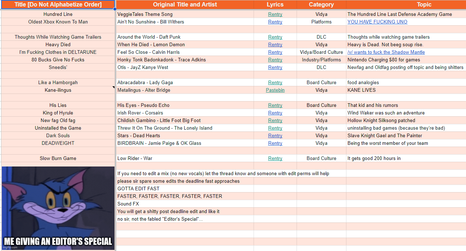The width and height of the screenshot is (466, 251).
Task: Select the Original Title and Artist header
Action: (x=185, y=5)
